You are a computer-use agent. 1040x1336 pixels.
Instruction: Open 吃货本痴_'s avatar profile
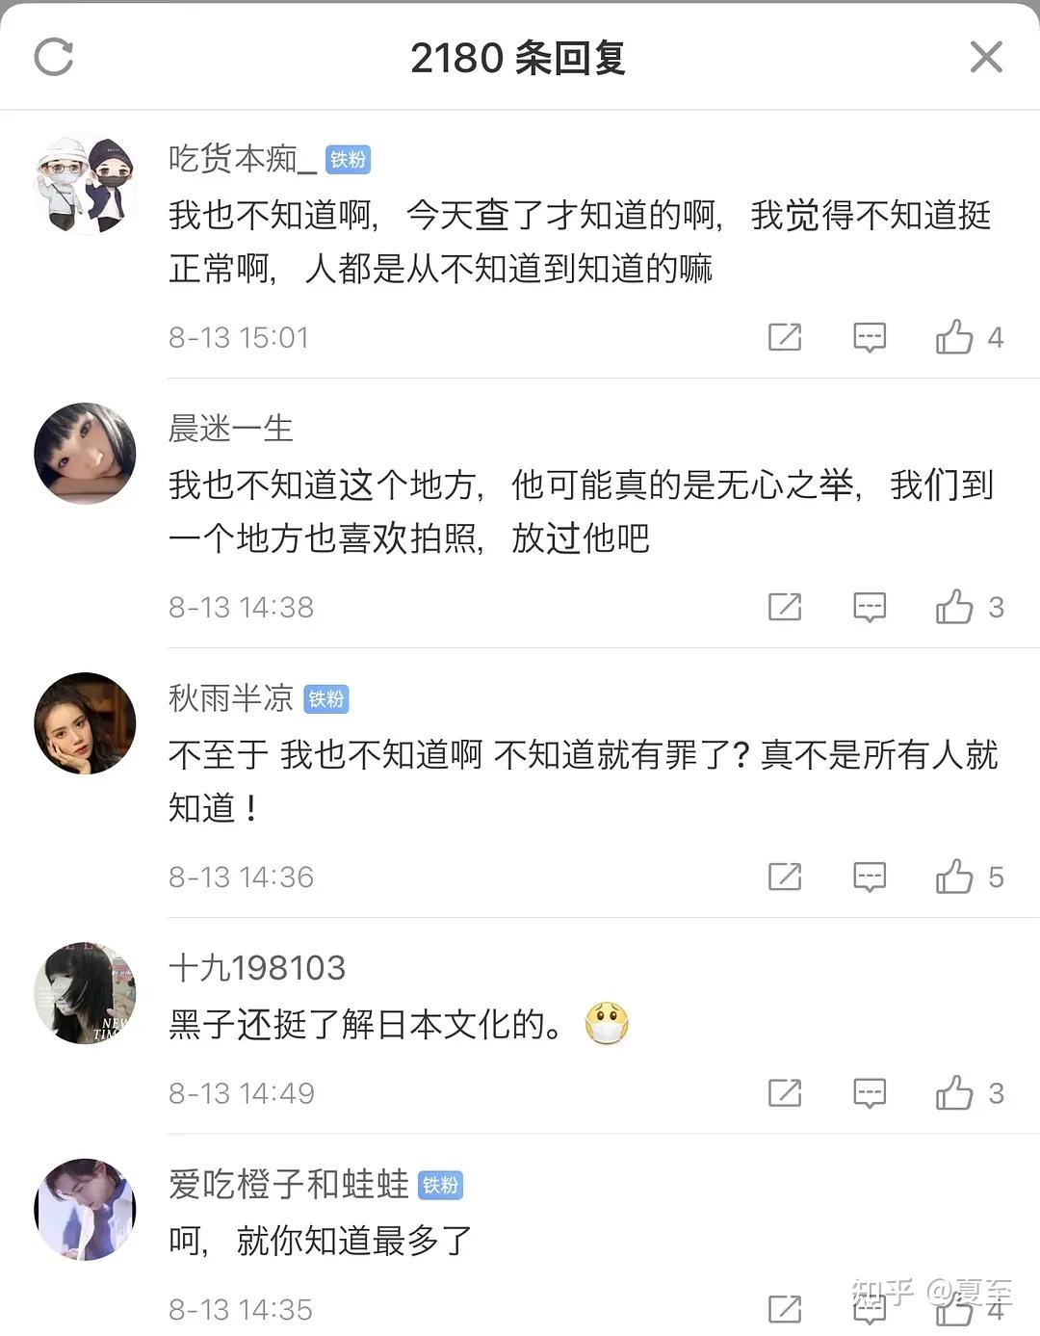pyautogui.click(x=85, y=184)
